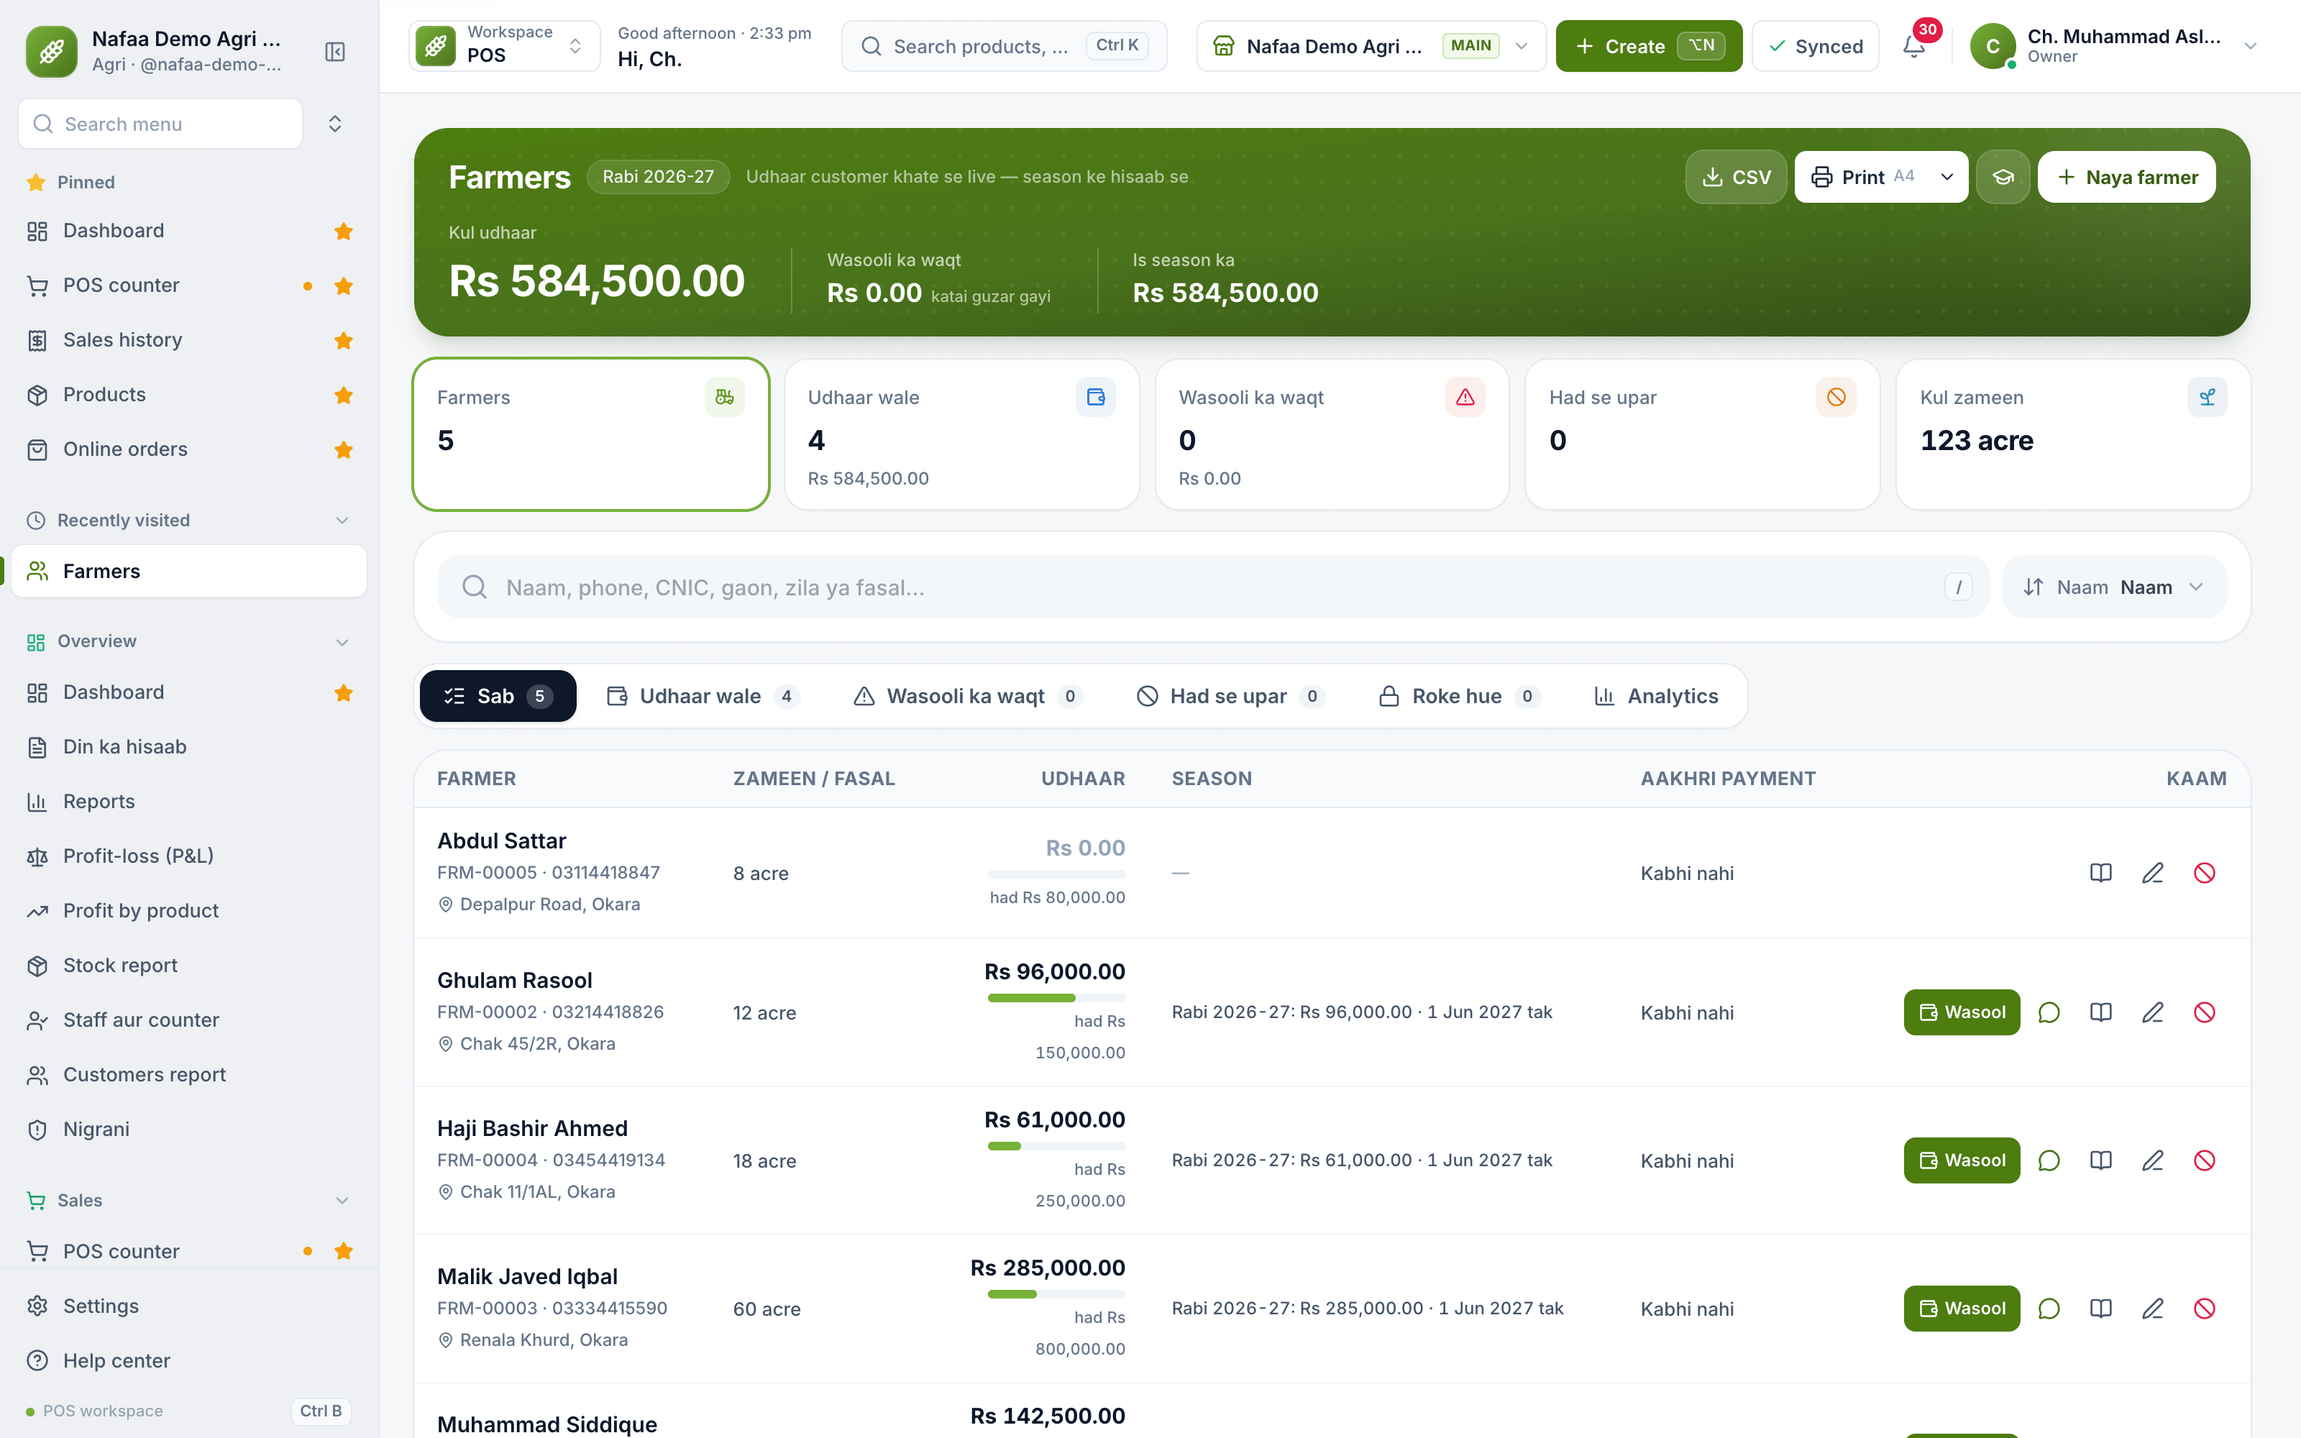Viewport: 2301px width, 1438px height.
Task: Open the Workspace POS switcher
Action: pyautogui.click(x=504, y=45)
